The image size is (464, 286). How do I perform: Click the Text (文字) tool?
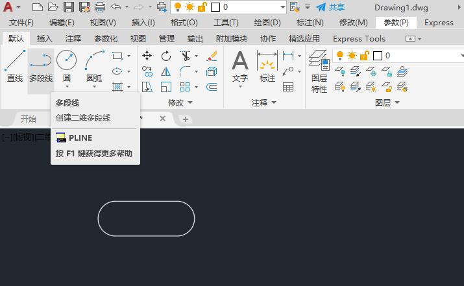coord(240,67)
